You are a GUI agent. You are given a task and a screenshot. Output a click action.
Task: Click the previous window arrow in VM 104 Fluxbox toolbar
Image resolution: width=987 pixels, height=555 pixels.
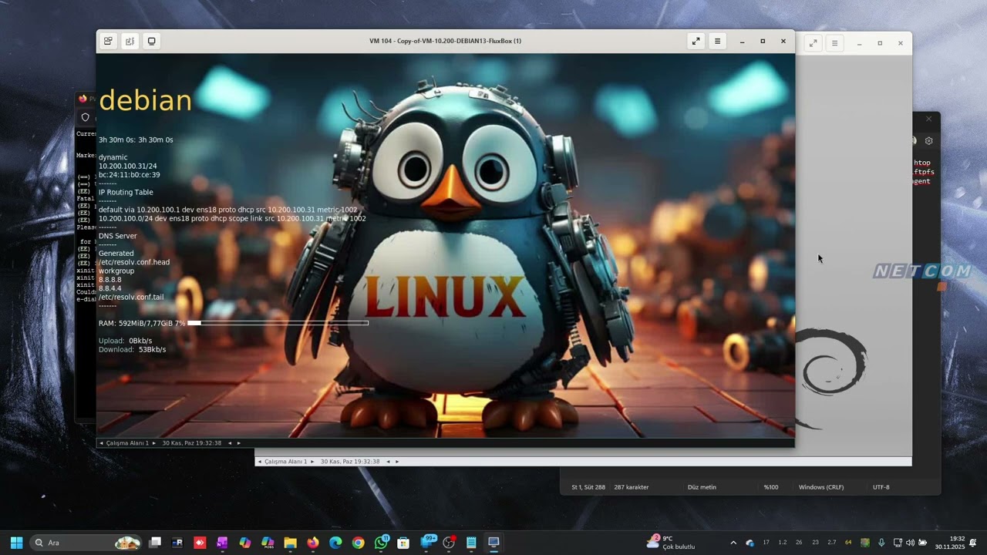point(230,443)
